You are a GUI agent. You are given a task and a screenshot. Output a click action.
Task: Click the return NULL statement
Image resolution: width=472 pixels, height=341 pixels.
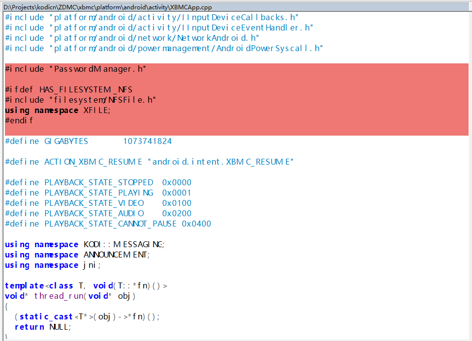point(43,327)
